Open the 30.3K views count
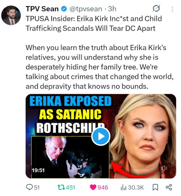181x196 pixels. [136, 188]
